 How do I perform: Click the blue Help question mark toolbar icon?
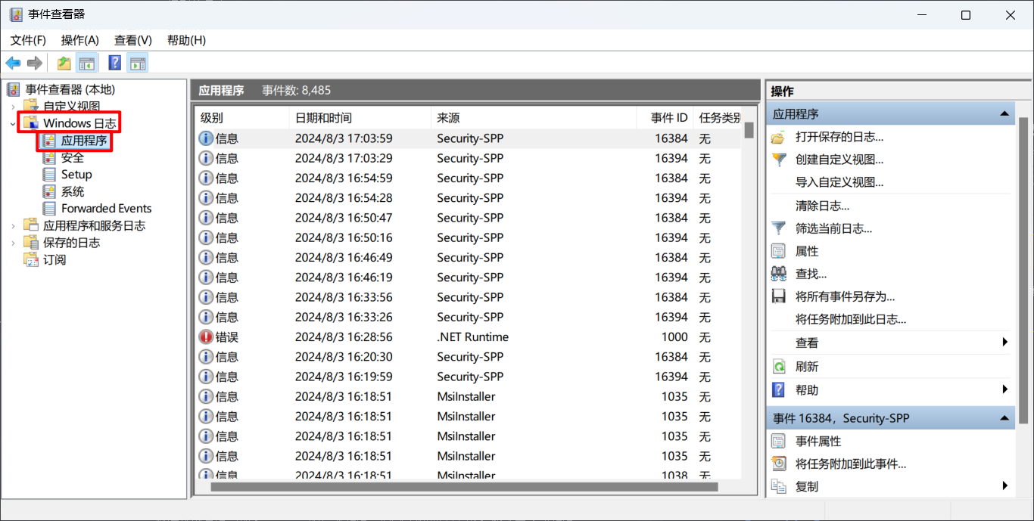(x=115, y=63)
